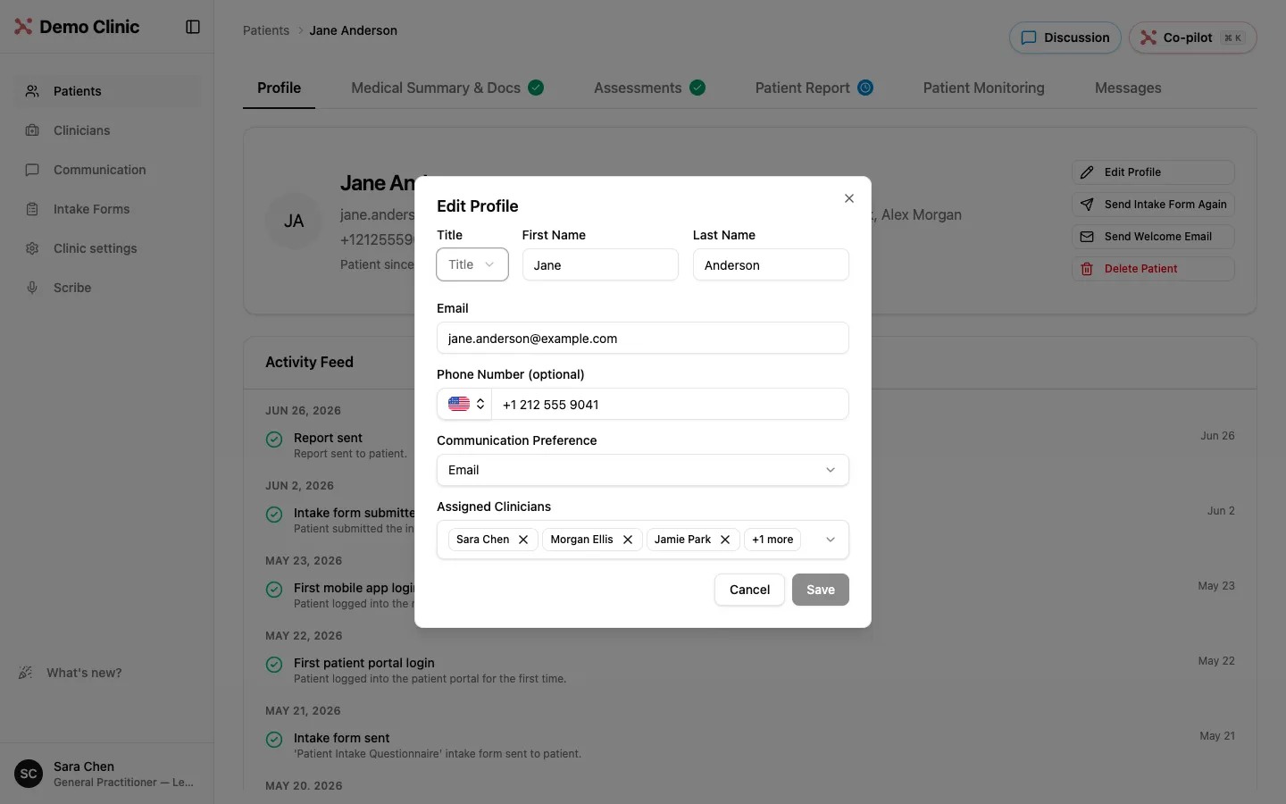The width and height of the screenshot is (1286, 804).
Task: Open the Messages tab
Action: (1128, 88)
